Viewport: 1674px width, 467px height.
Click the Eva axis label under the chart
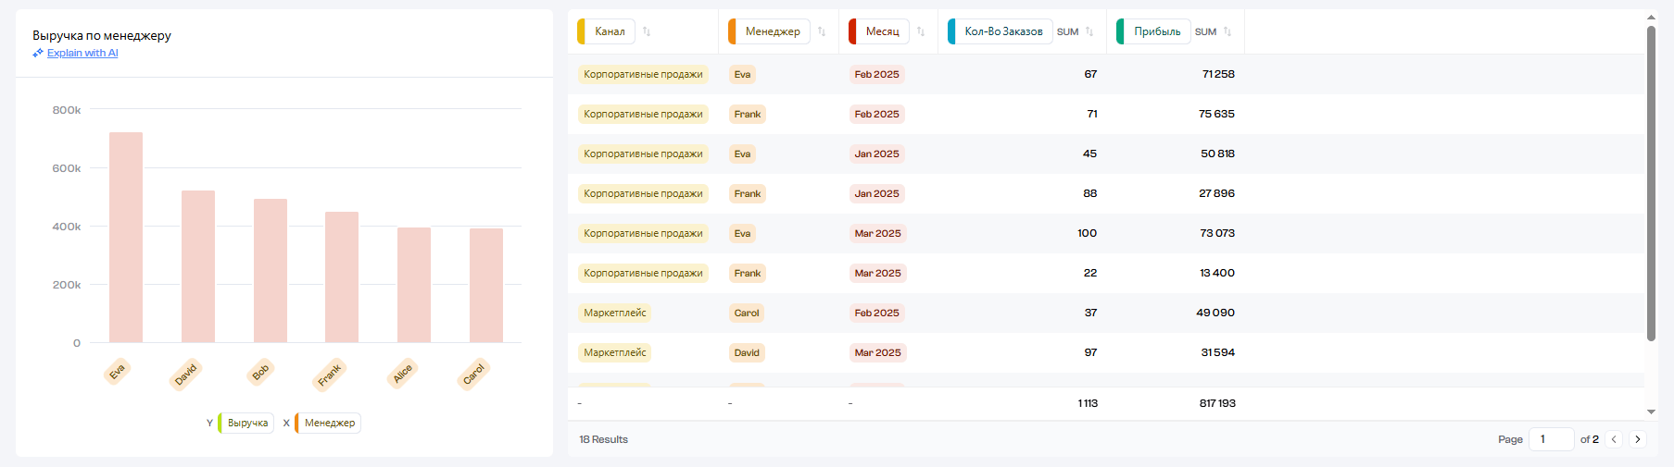tap(117, 372)
